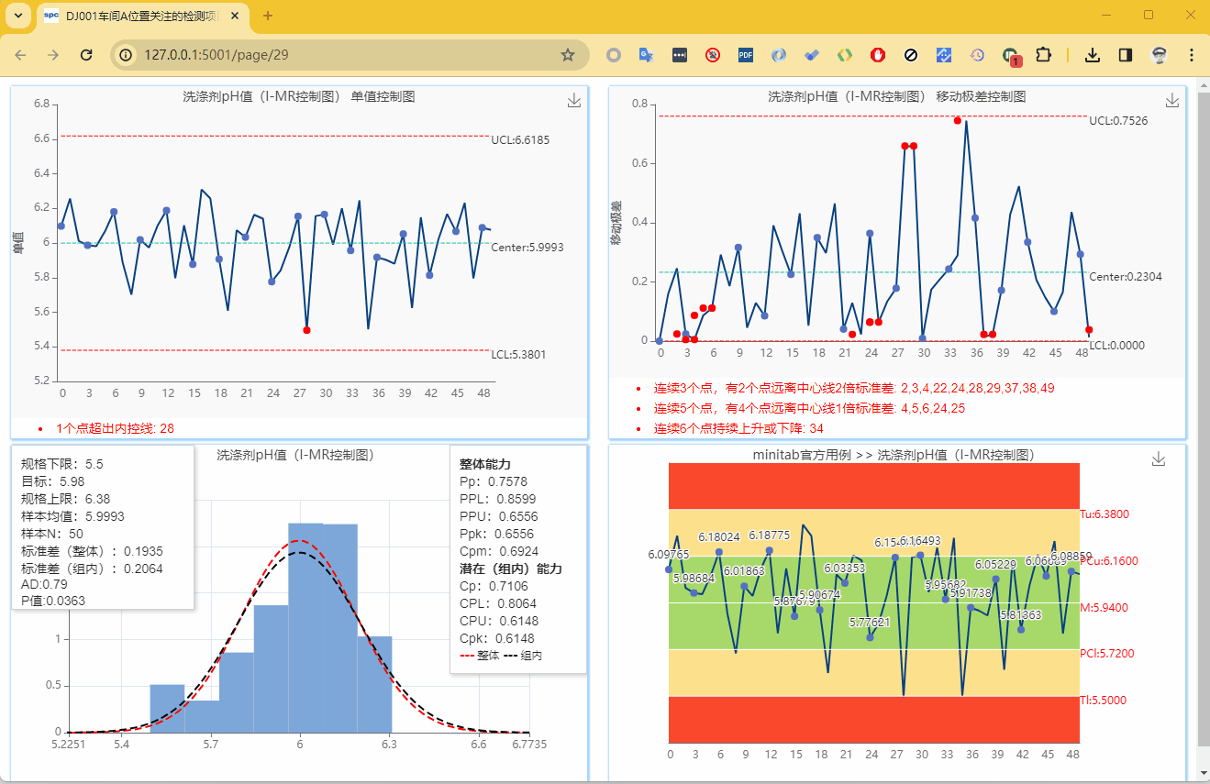Open the red no-bug extension icon
This screenshot has height=784, width=1210.
(x=713, y=55)
